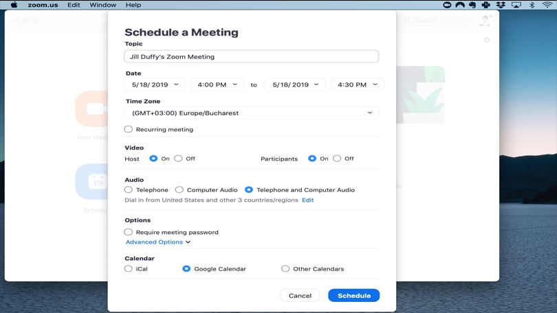Check Require meeting password
Viewport: 557px width, 313px height.
pyautogui.click(x=129, y=232)
